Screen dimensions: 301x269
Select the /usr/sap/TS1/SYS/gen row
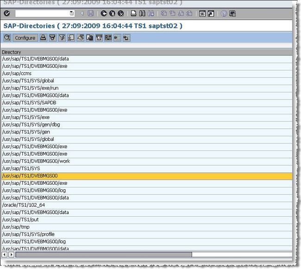[x=147, y=132]
